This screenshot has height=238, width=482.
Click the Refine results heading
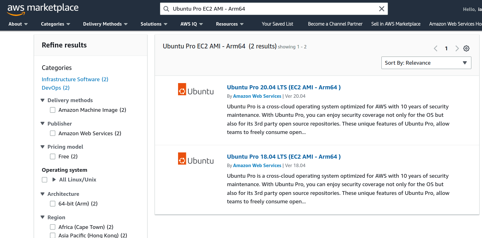(x=64, y=45)
